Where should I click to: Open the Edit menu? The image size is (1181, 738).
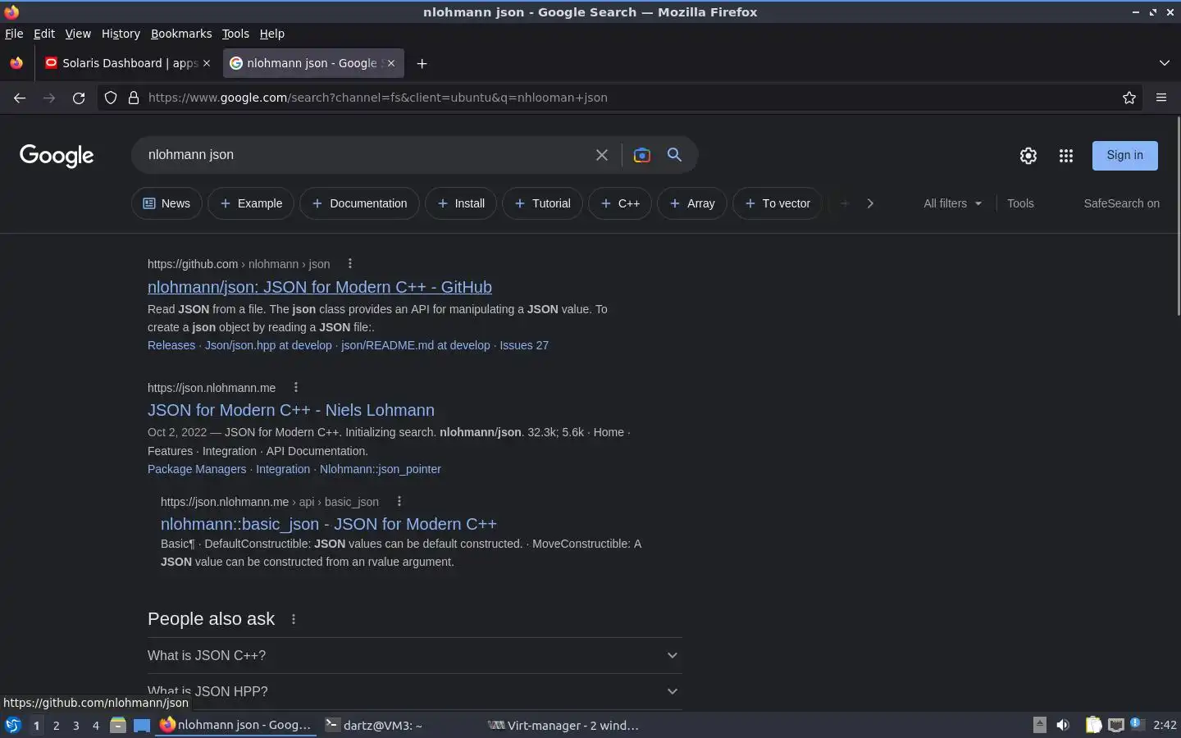point(44,34)
